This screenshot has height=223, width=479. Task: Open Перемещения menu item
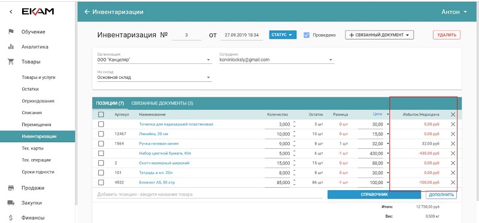pyautogui.click(x=37, y=124)
